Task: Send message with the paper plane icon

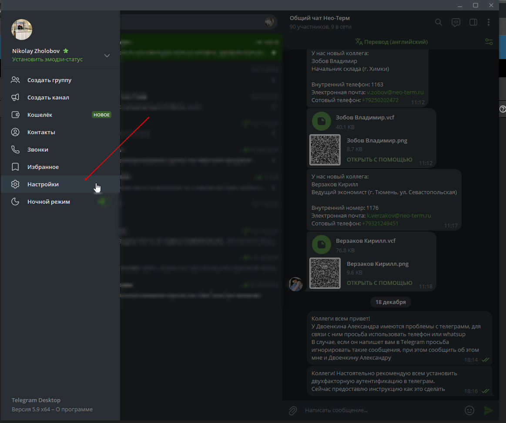Action: tap(489, 410)
